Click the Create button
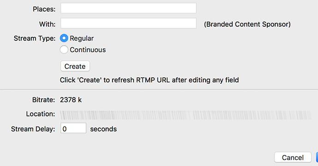Image resolution: width=318 pixels, height=166 pixels. tap(75, 66)
